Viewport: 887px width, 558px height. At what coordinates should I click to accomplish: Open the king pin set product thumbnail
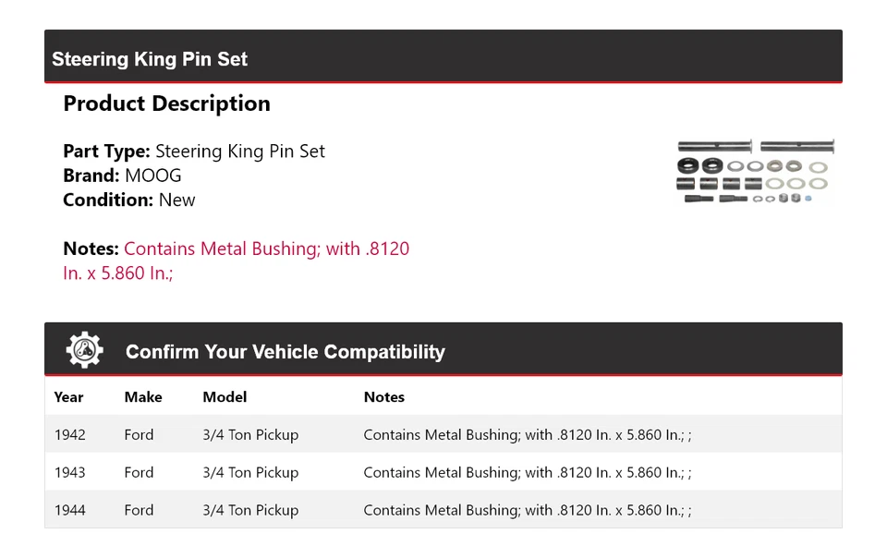(755, 172)
